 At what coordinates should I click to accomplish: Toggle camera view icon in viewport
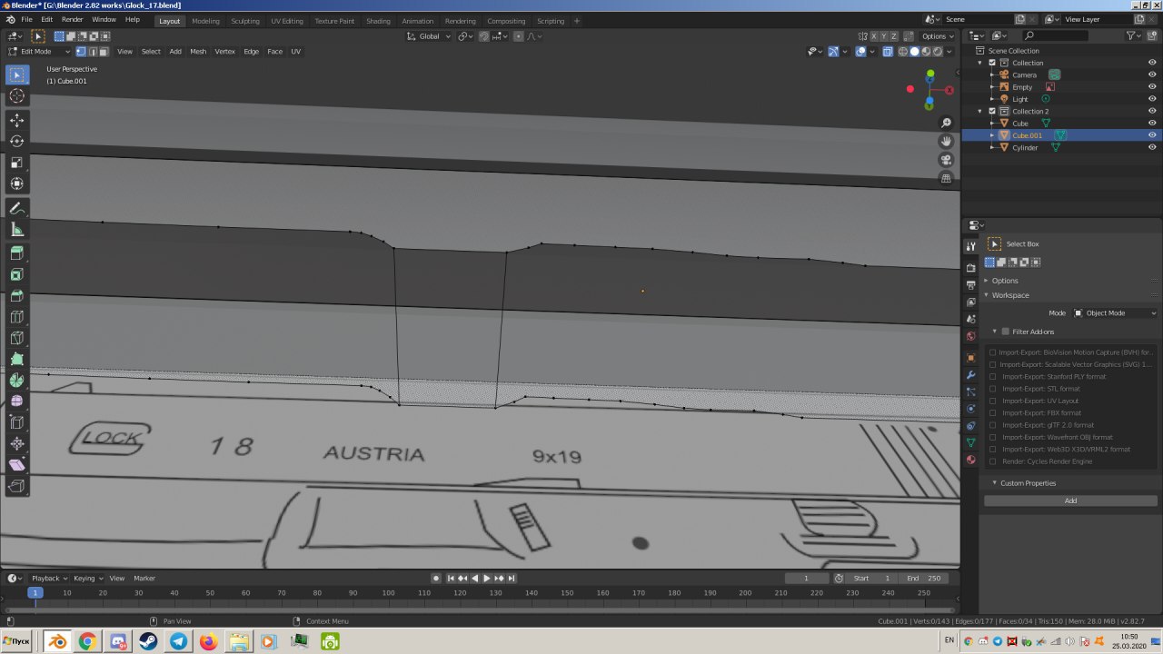(946, 160)
